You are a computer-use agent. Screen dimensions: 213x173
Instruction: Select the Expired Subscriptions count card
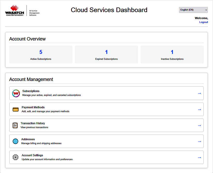(106, 54)
